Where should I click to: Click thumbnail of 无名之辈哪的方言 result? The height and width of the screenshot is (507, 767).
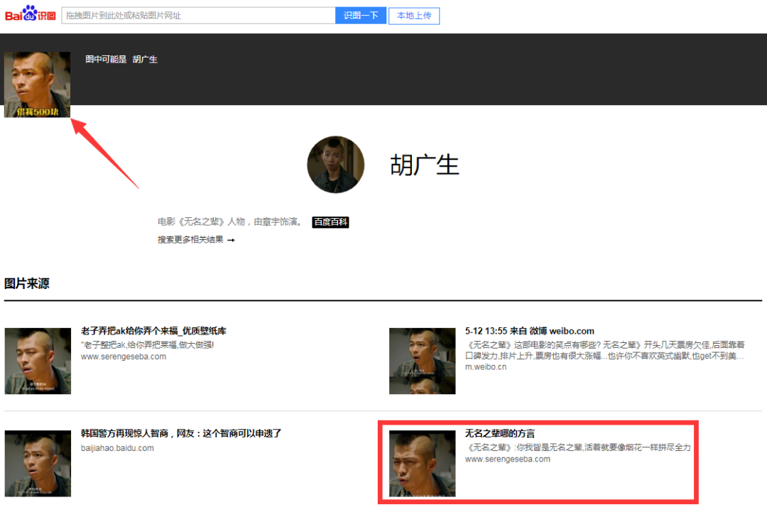(x=422, y=463)
